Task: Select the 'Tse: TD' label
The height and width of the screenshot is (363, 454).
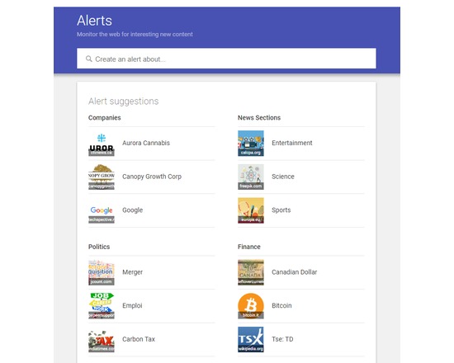Action: [282, 339]
